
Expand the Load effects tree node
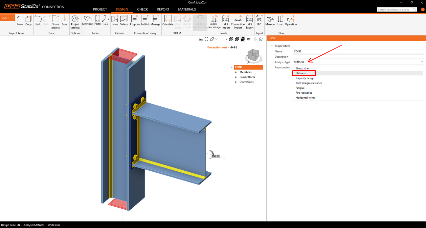pos(236,77)
